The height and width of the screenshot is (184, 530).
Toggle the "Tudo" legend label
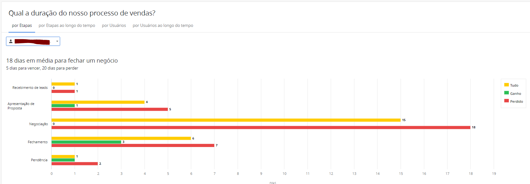514,85
